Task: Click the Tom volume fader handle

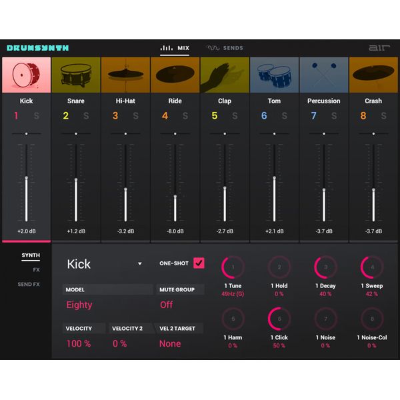Action: coord(274,177)
